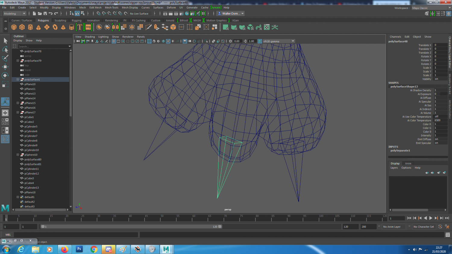Open the Mesh Tools menu

(x=111, y=8)
